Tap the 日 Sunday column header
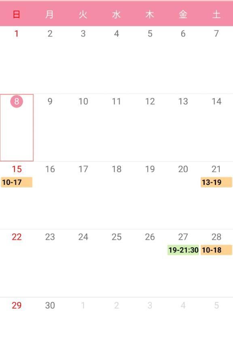This screenshot has width=233, height=363. pyautogui.click(x=17, y=14)
